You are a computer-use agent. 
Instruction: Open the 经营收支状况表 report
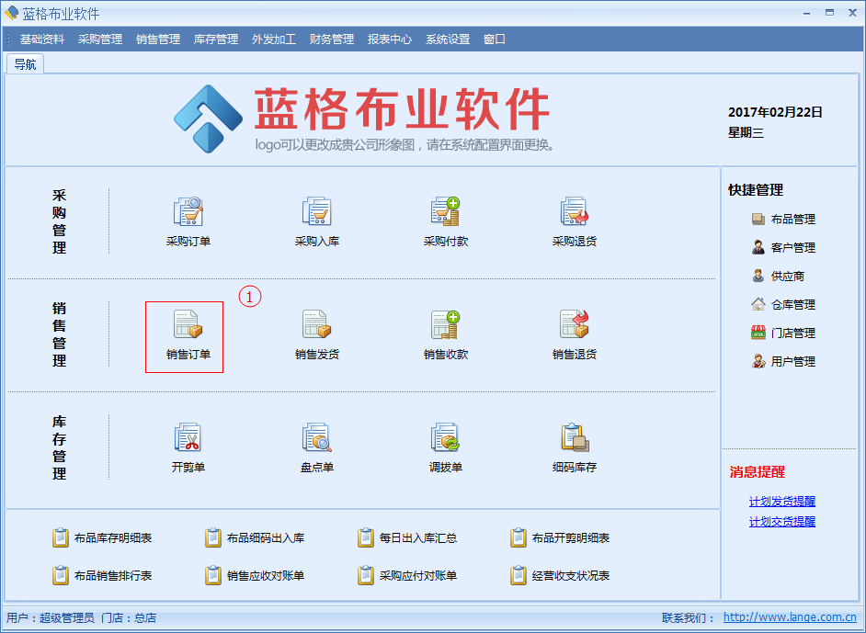570,576
